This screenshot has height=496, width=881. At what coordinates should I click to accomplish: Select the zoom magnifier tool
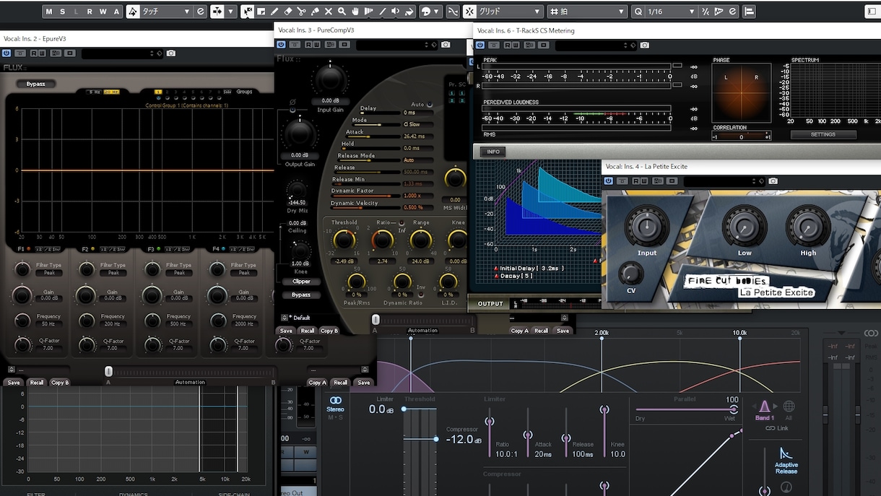342,12
